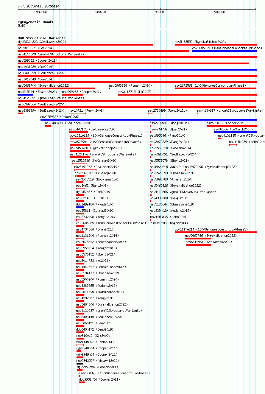The height and width of the screenshot is (394, 265).
Task: Open dgv957n67 (Park2010) variant
Action: click(x=94, y=192)
